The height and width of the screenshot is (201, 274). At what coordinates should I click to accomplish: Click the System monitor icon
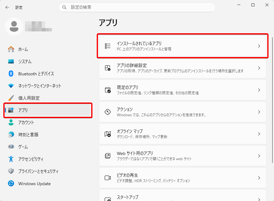pos(11,62)
